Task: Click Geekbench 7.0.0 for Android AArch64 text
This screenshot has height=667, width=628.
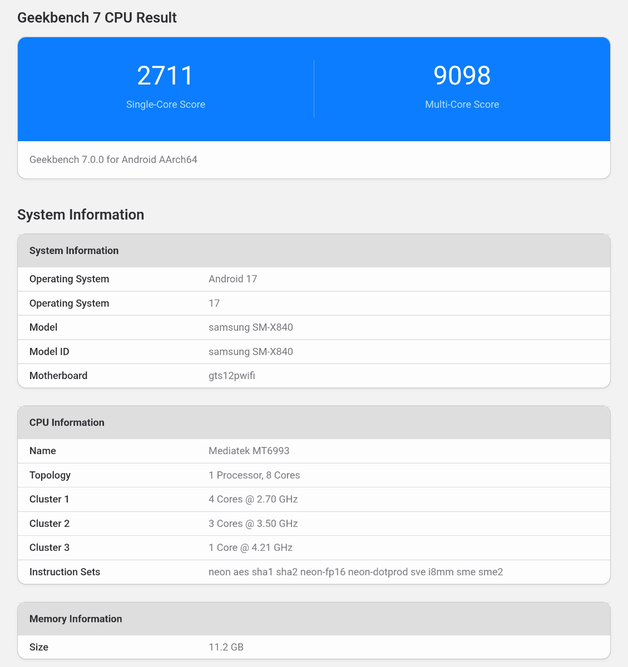Action: click(113, 160)
